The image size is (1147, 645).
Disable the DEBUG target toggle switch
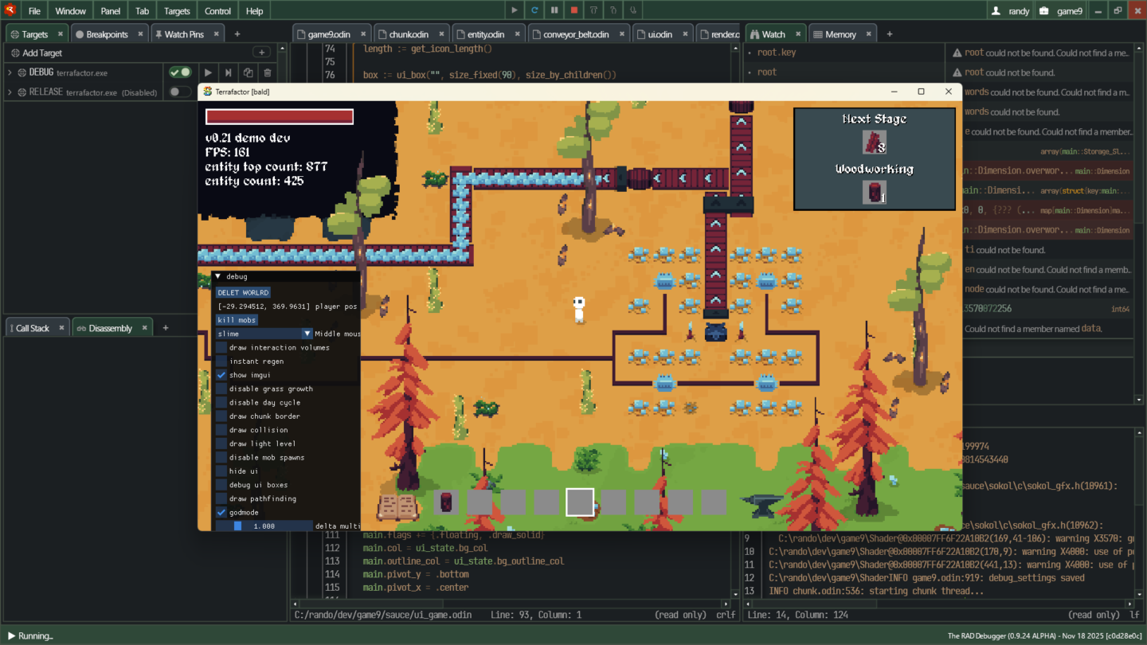(x=180, y=72)
